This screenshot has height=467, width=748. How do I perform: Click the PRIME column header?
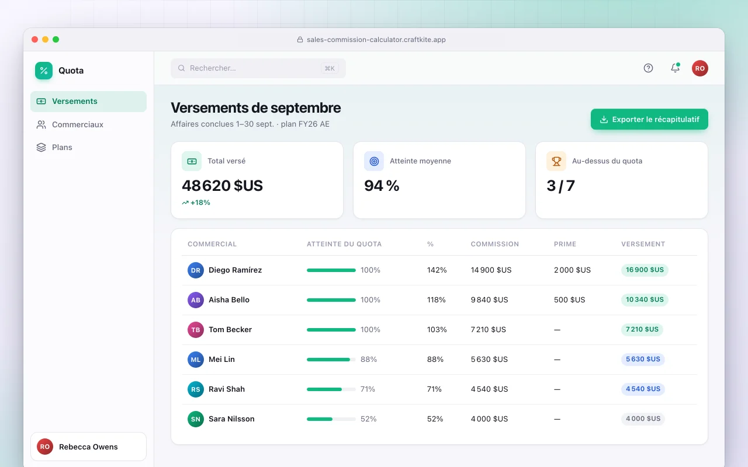[565, 244]
